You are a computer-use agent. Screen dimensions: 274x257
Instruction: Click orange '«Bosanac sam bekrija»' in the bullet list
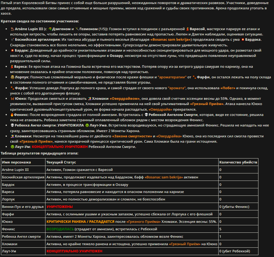point(171,39)
